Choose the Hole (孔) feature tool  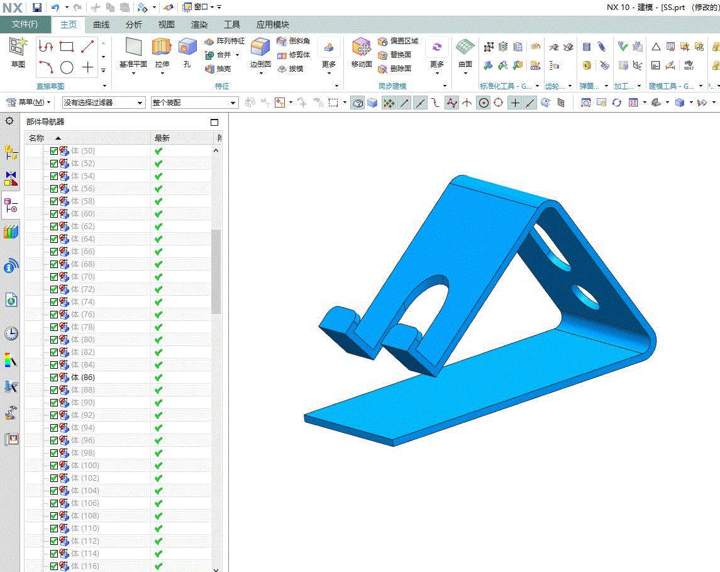[187, 52]
